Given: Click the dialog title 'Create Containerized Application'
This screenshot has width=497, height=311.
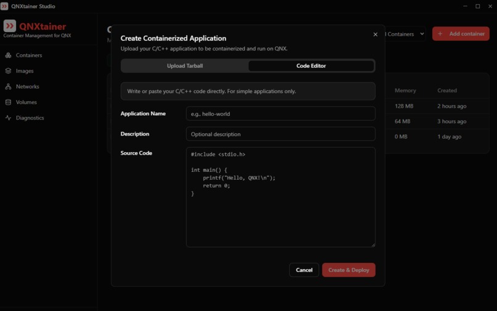Looking at the screenshot, I should click(x=173, y=38).
